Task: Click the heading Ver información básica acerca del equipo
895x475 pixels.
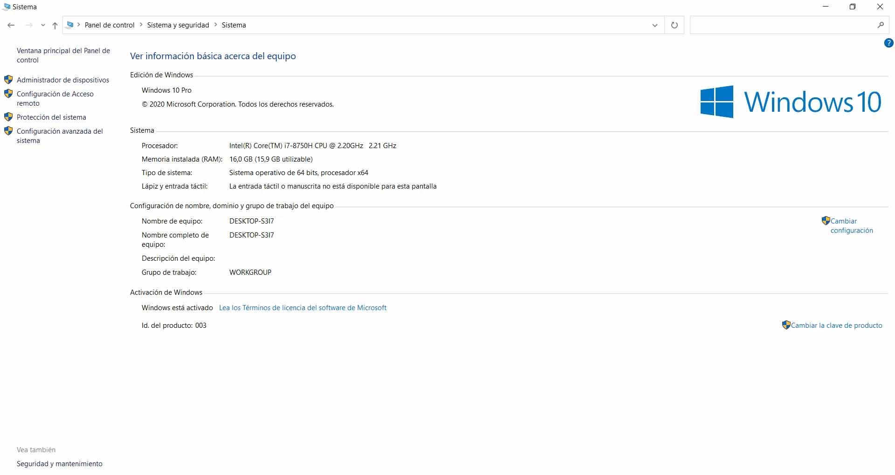Action: pyautogui.click(x=213, y=56)
